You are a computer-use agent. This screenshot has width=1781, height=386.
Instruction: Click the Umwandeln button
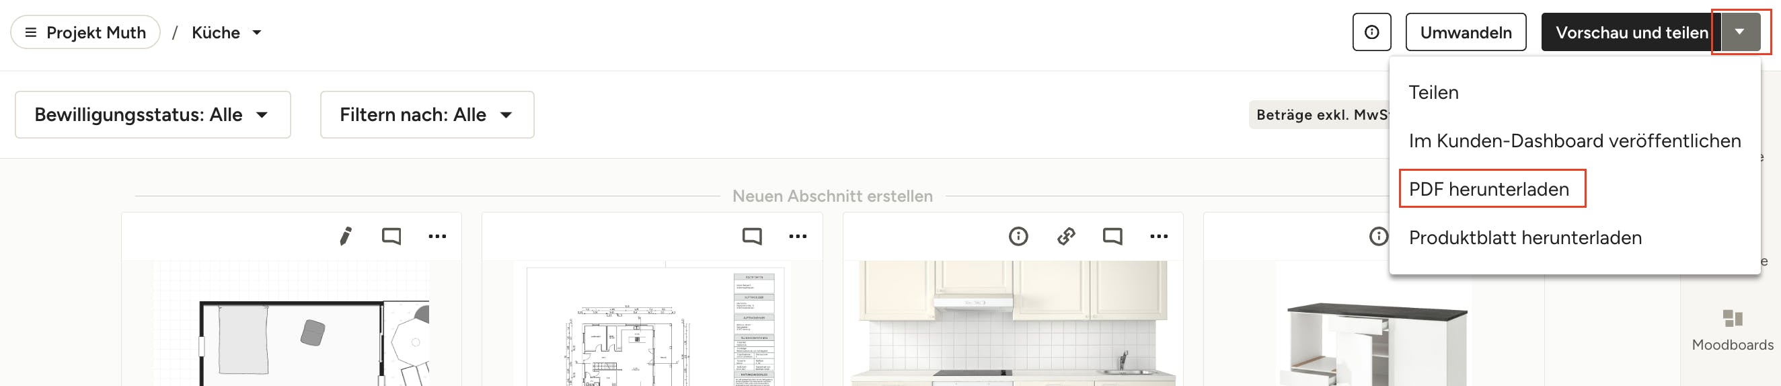1465,32
